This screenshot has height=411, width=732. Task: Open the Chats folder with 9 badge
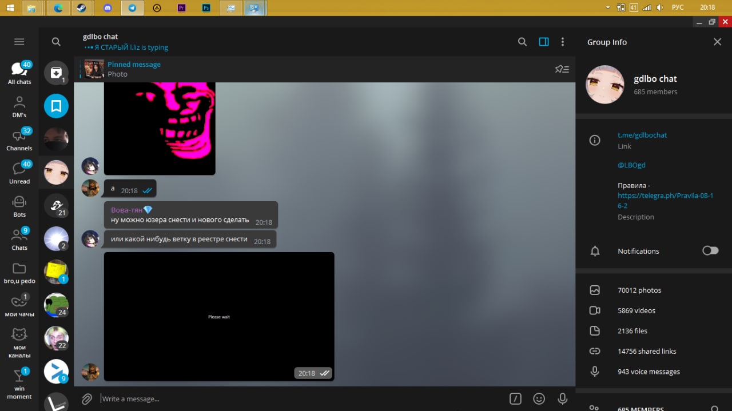pyautogui.click(x=19, y=239)
